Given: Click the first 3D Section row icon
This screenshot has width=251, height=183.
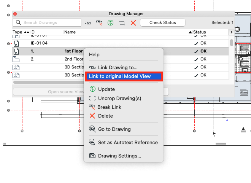Looking at the screenshot, I should tap(16, 67).
